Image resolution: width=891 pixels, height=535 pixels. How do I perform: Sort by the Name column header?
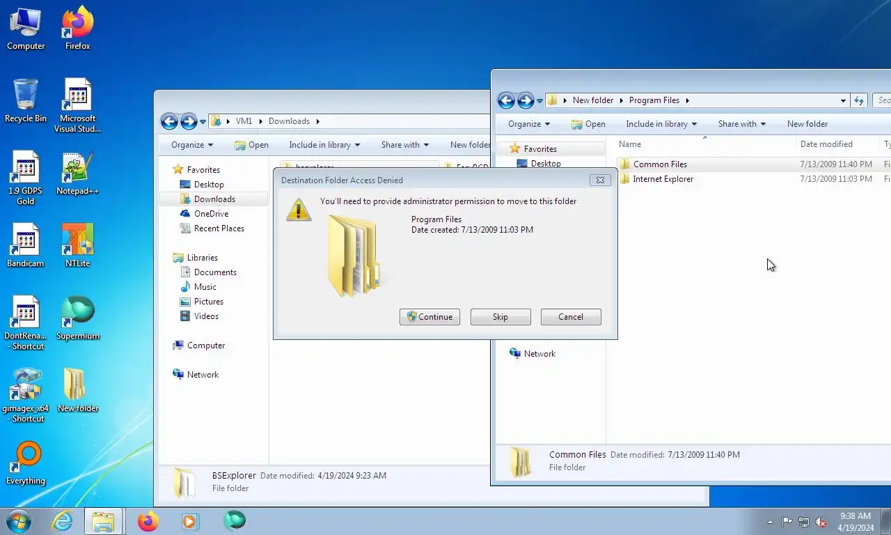705,144
